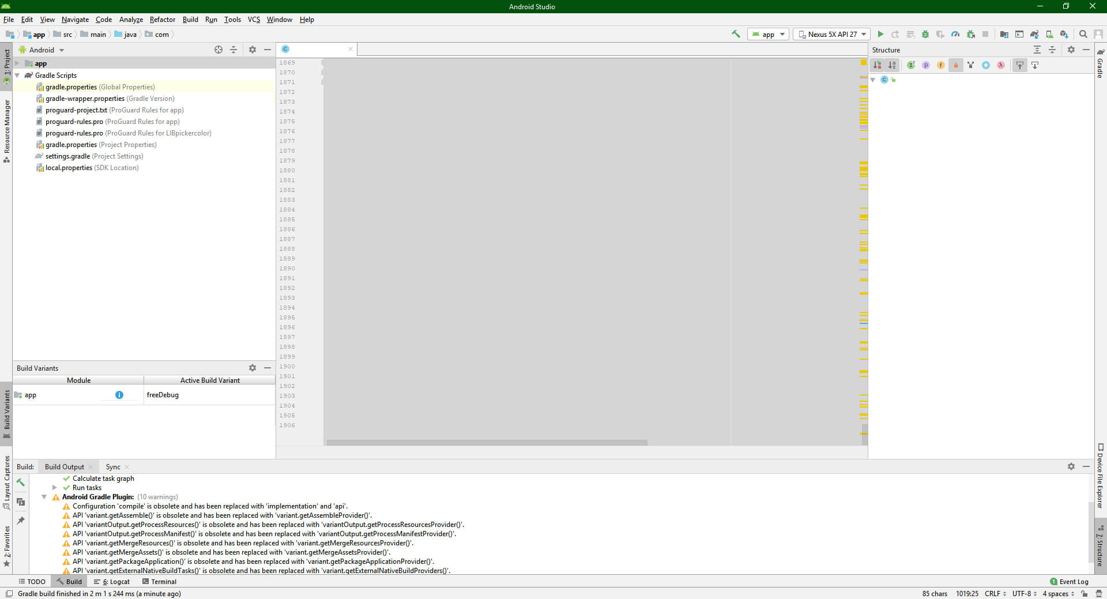This screenshot has width=1107, height=599.
Task: Open the Android project view dropdown
Action: [x=42, y=50]
